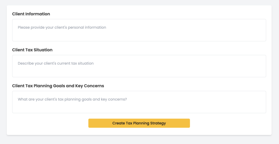Focus the Client Tax Situation text box
The image size is (279, 144).
(x=139, y=66)
